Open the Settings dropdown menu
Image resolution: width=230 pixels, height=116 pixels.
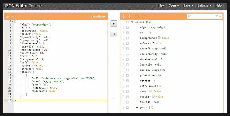204,5
